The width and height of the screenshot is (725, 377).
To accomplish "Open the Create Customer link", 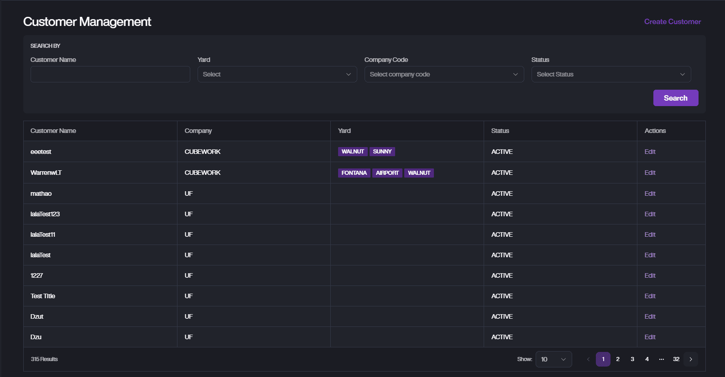I will coord(672,21).
